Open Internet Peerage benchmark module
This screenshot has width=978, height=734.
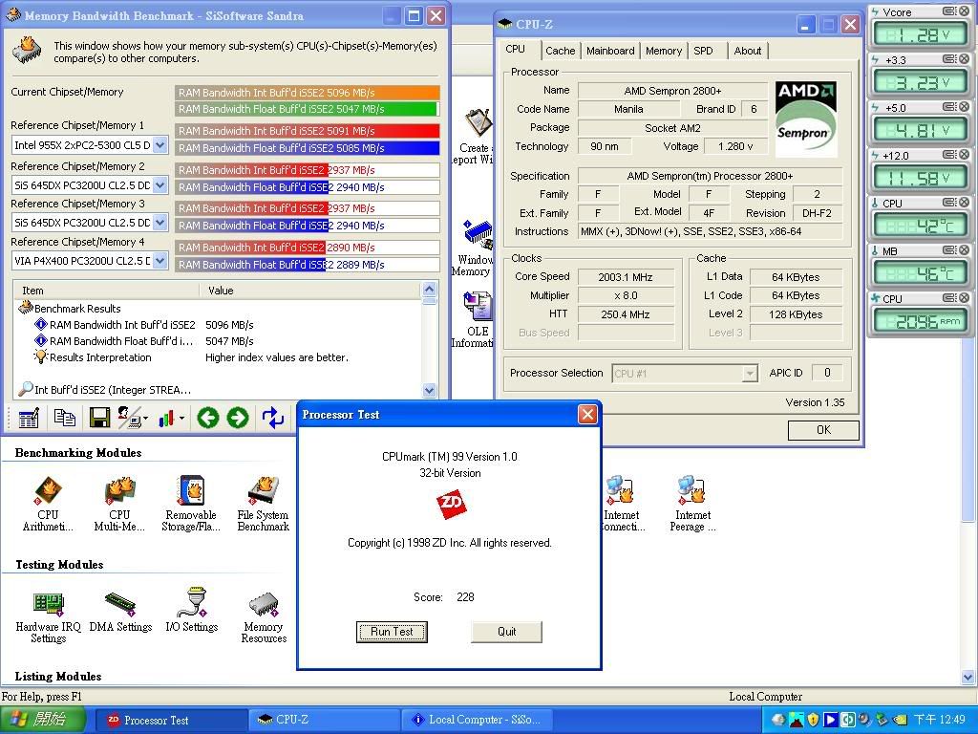point(693,504)
